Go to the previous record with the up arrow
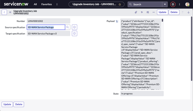193x111 pixels. click(183, 12)
